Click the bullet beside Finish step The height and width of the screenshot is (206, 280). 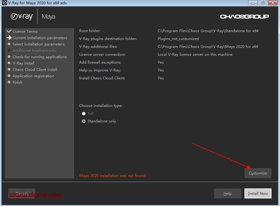9,82
